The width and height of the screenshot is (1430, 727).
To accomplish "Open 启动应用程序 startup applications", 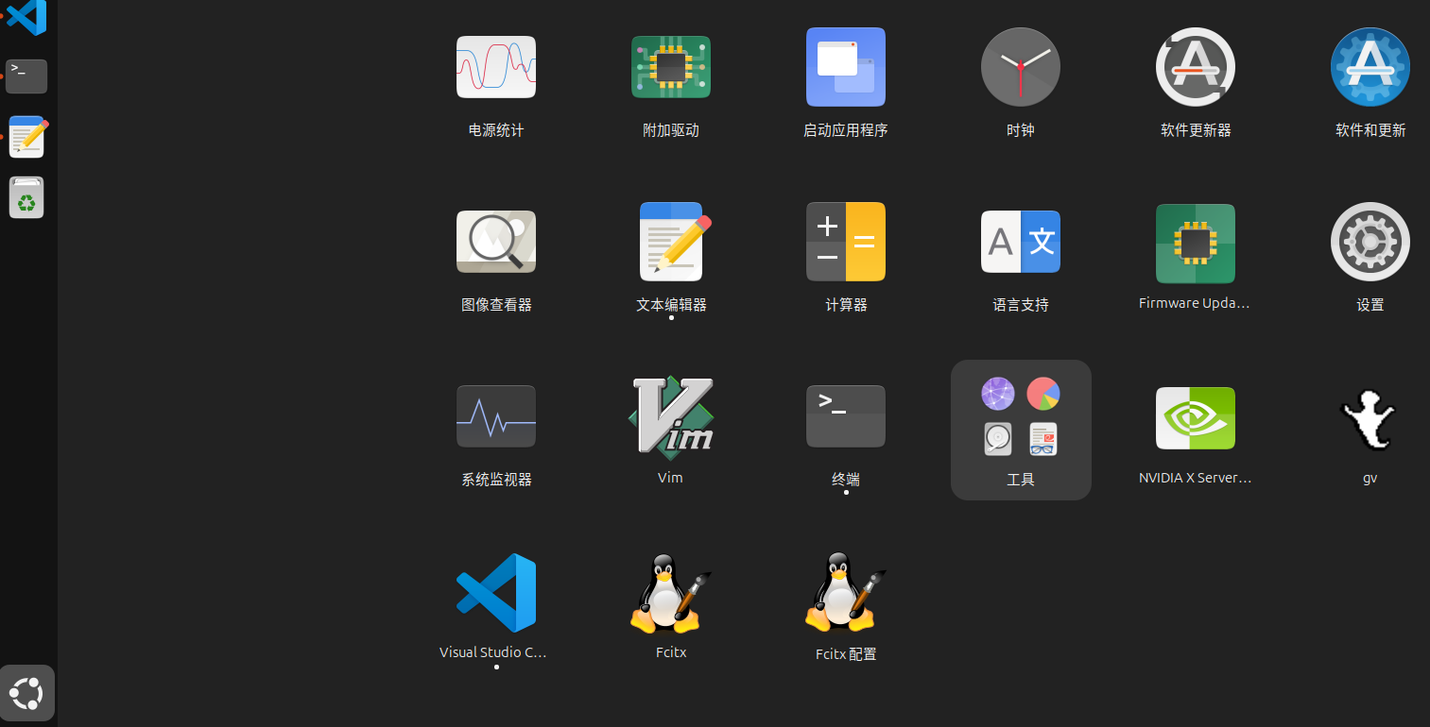I will point(846,67).
